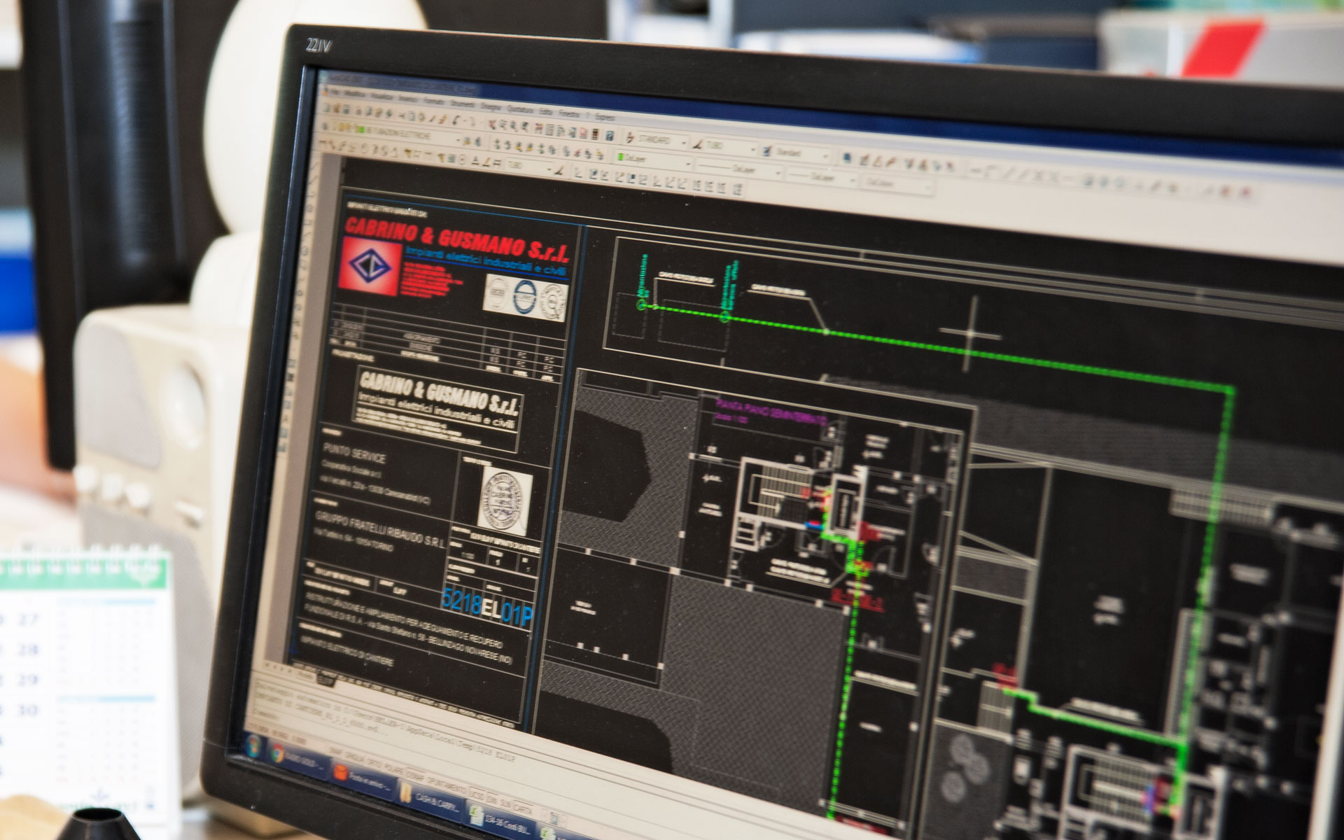Expand the STANDARD text style dropdown
Screen dimensions: 1344x840
coord(683,143)
